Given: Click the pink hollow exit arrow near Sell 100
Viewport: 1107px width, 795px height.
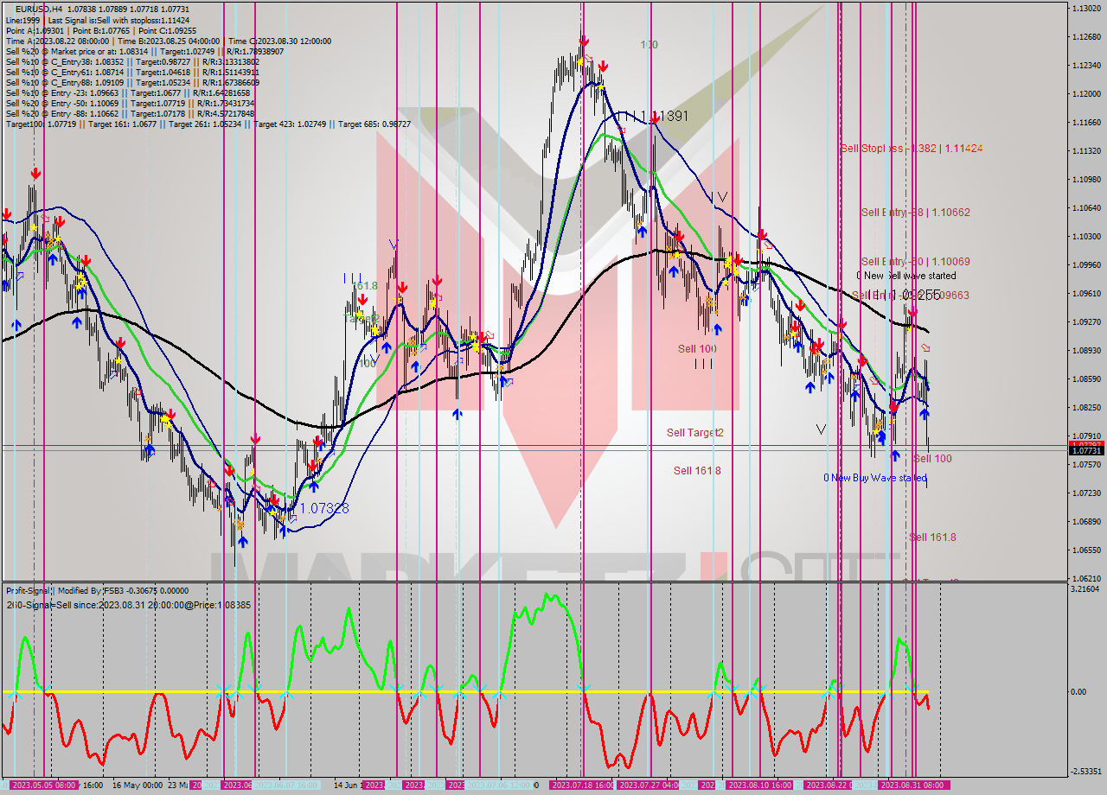Looking at the screenshot, I should [x=925, y=348].
